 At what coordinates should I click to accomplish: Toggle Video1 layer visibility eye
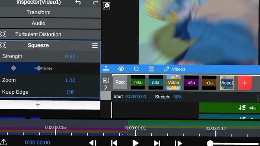click(x=121, y=69)
